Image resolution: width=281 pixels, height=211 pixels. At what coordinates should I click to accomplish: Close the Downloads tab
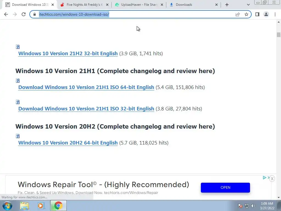[217, 5]
